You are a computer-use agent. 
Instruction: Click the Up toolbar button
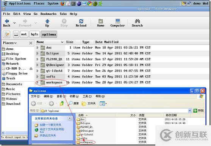point(47,23)
